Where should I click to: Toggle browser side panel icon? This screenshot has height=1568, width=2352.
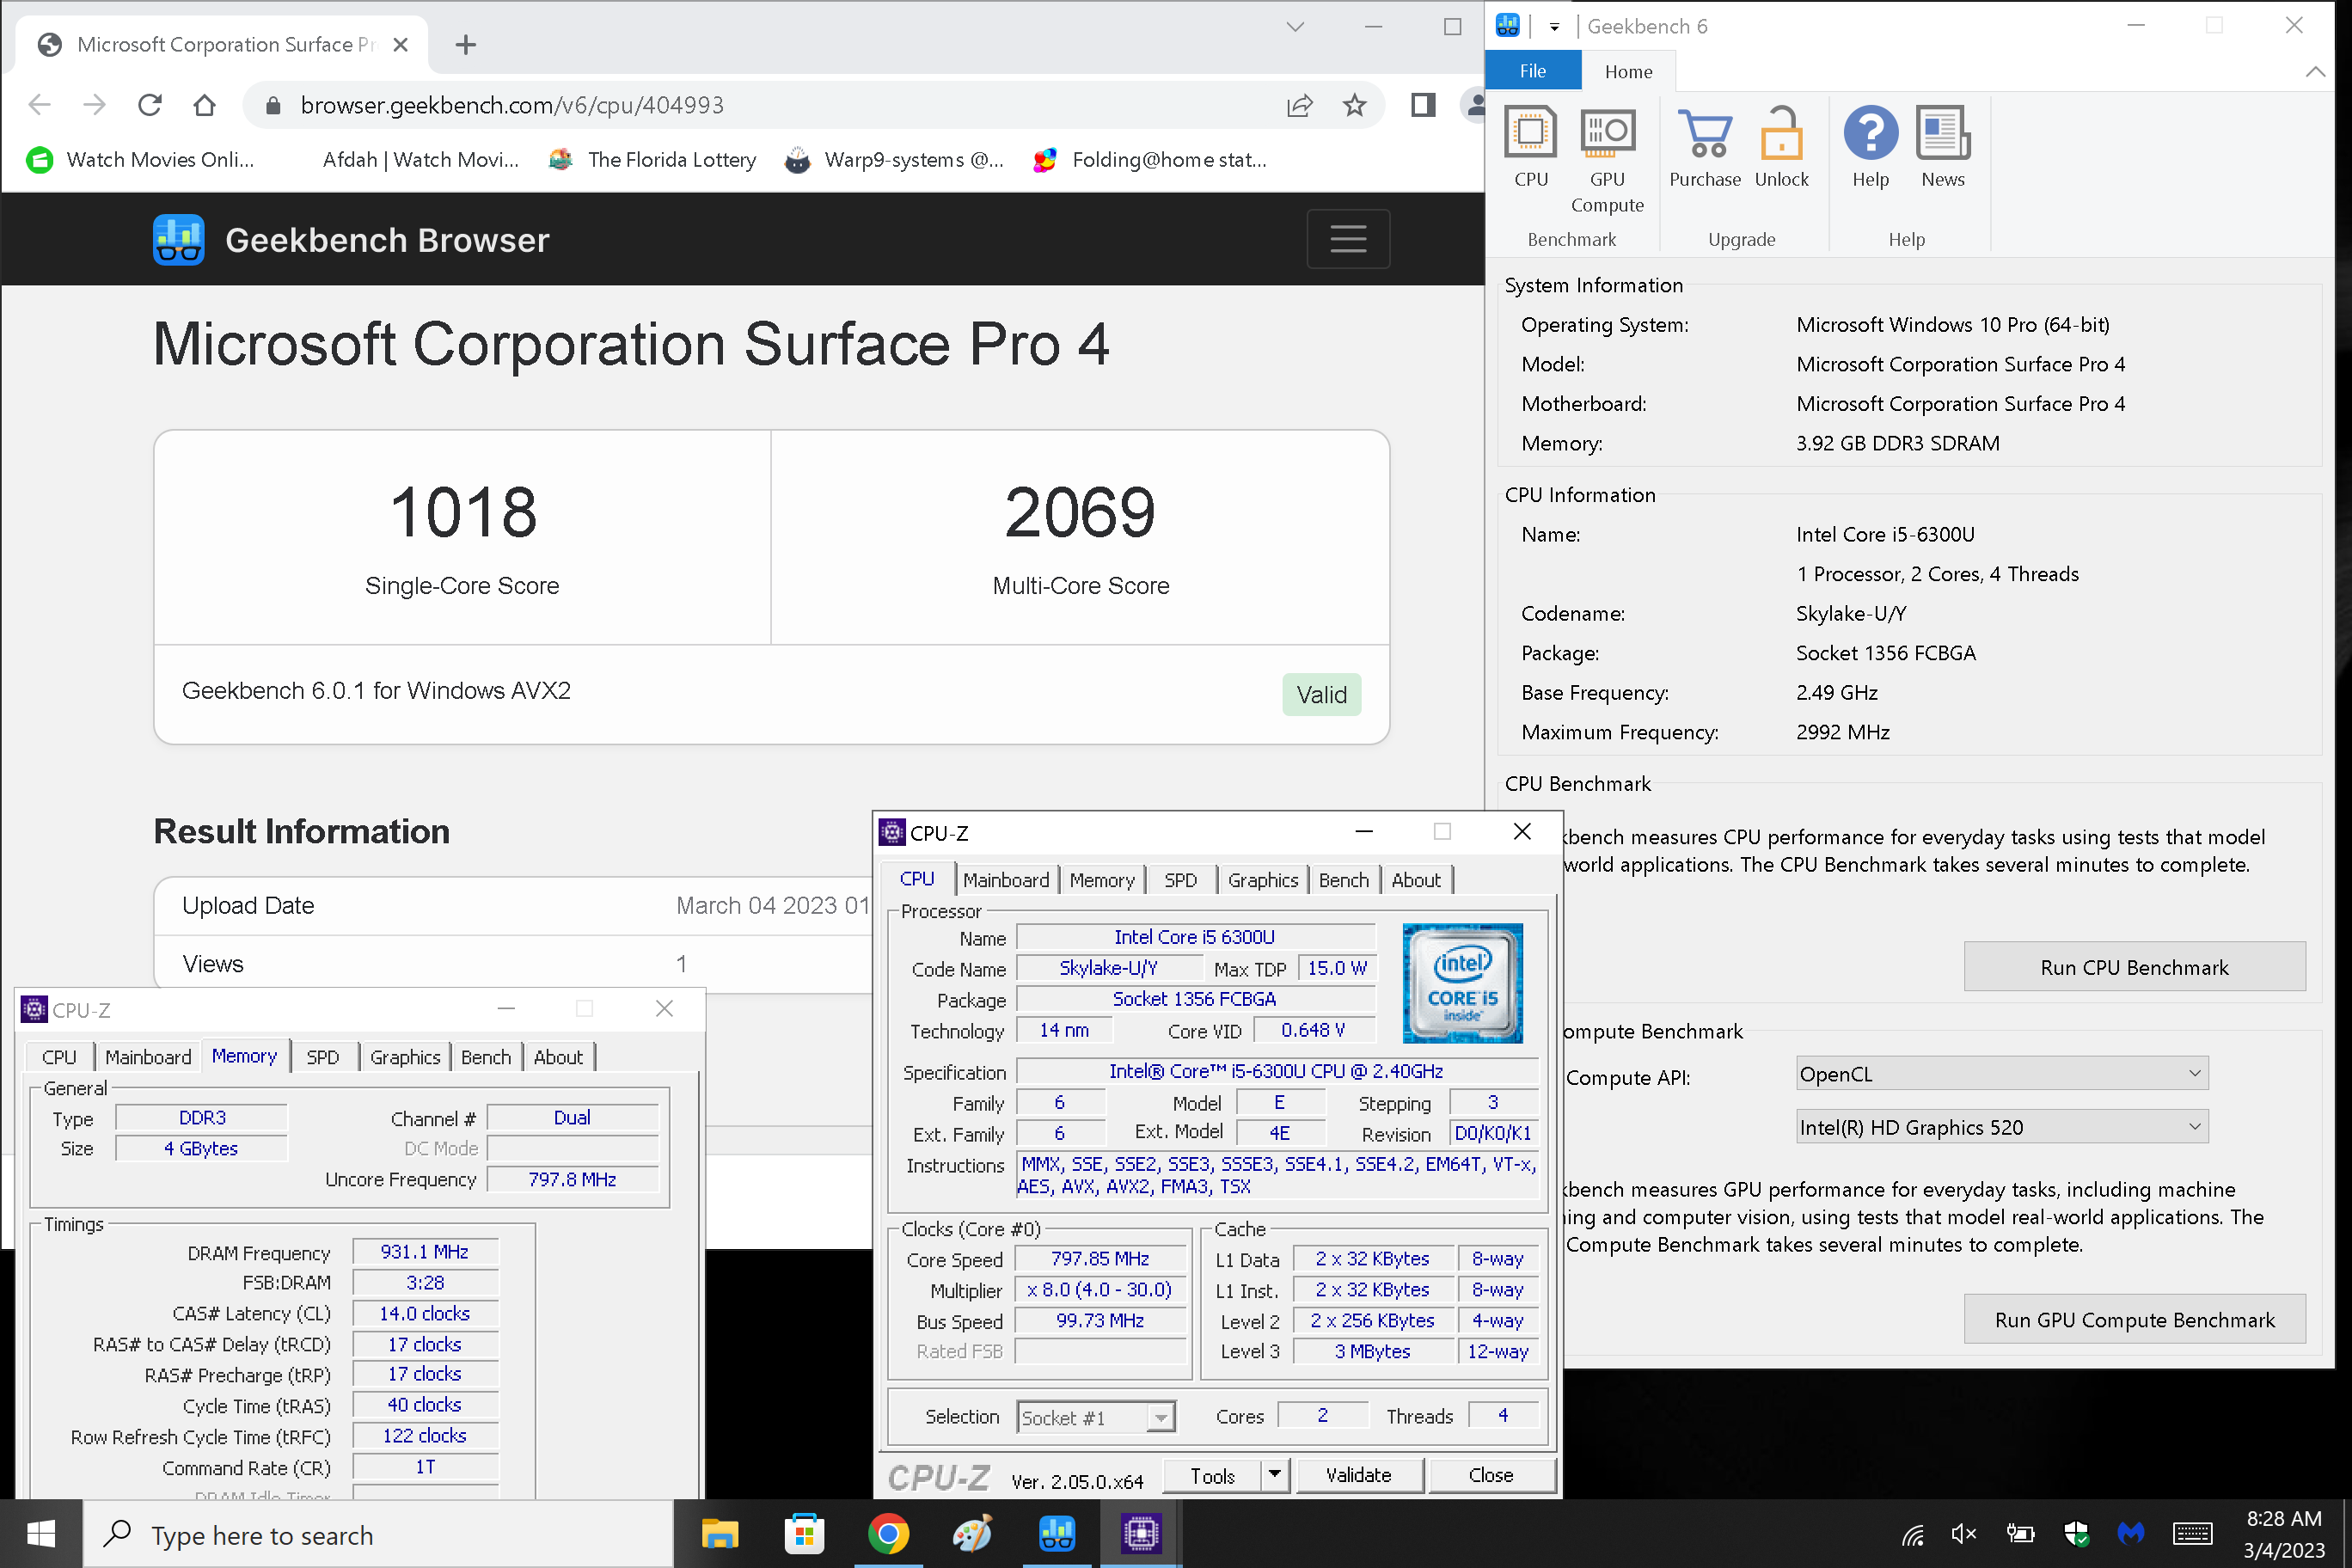coord(1423,105)
